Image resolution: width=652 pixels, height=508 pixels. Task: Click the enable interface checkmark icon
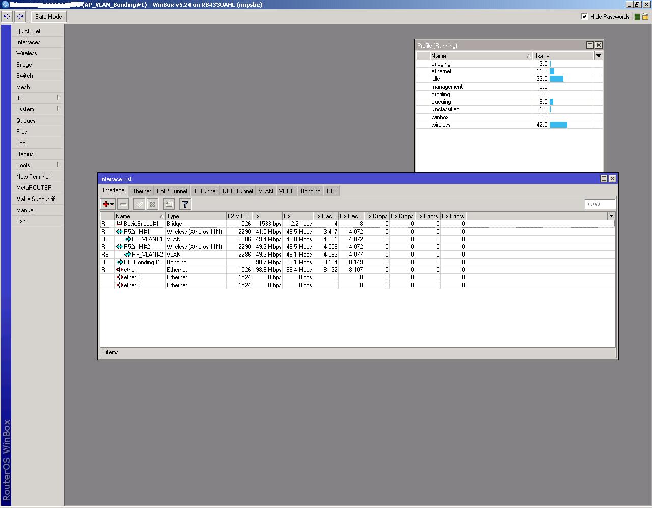(139, 204)
